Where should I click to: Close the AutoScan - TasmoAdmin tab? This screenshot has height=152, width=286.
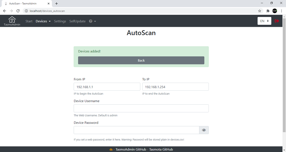[x=49, y=3]
